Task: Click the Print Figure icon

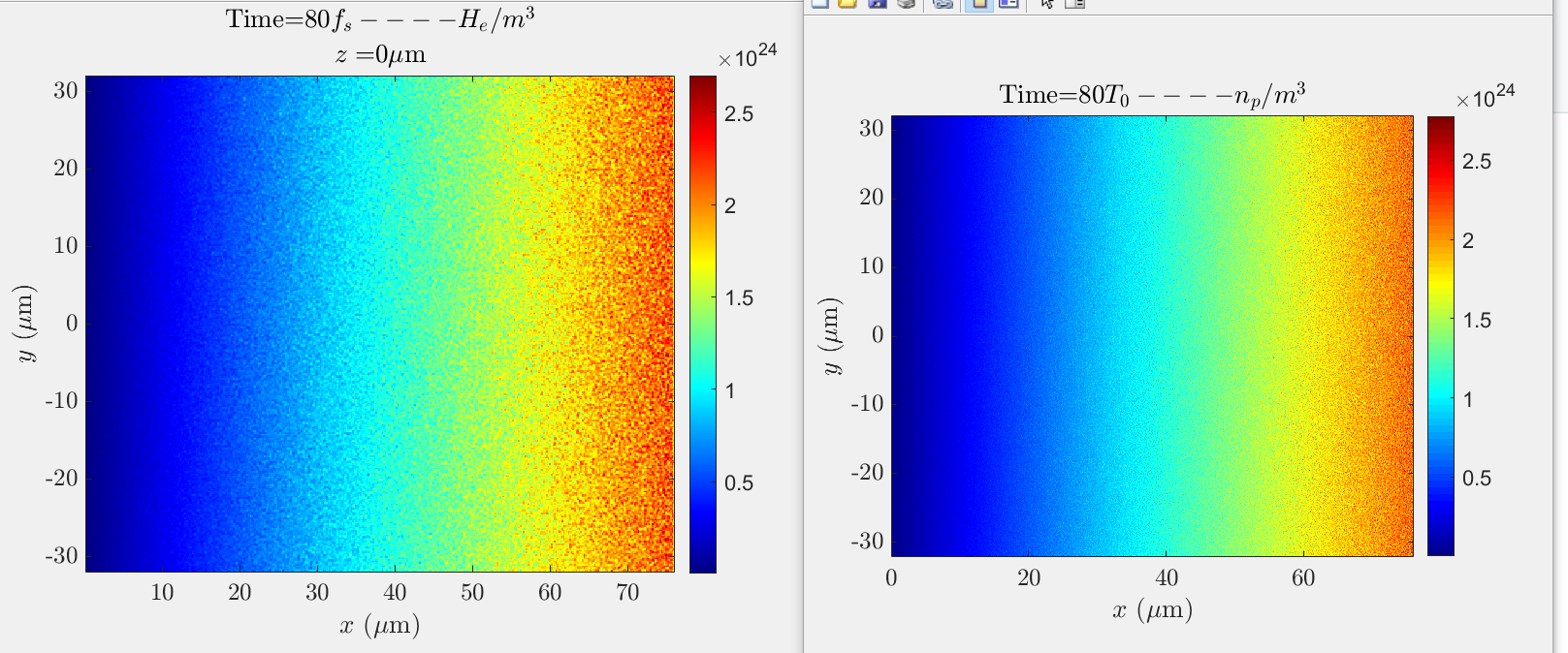Action: 907,4
